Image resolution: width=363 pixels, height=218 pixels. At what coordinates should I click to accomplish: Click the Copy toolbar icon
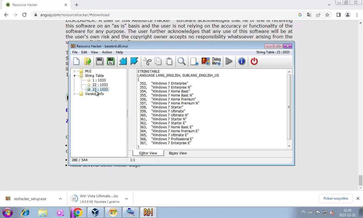click(158, 61)
